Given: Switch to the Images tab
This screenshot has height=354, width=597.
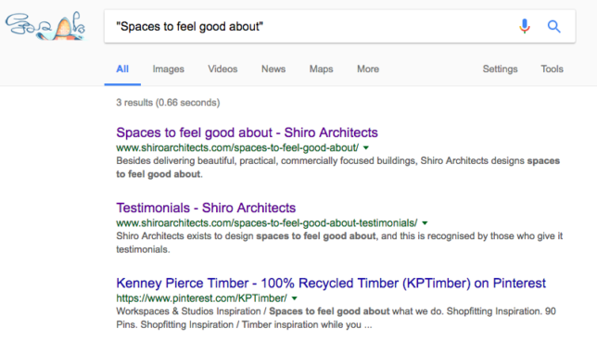Looking at the screenshot, I should (169, 69).
